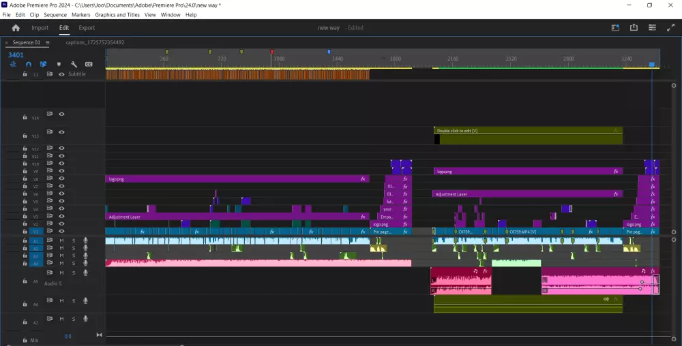
Task: Hide track V14 using eye icon
Action: (x=61, y=114)
